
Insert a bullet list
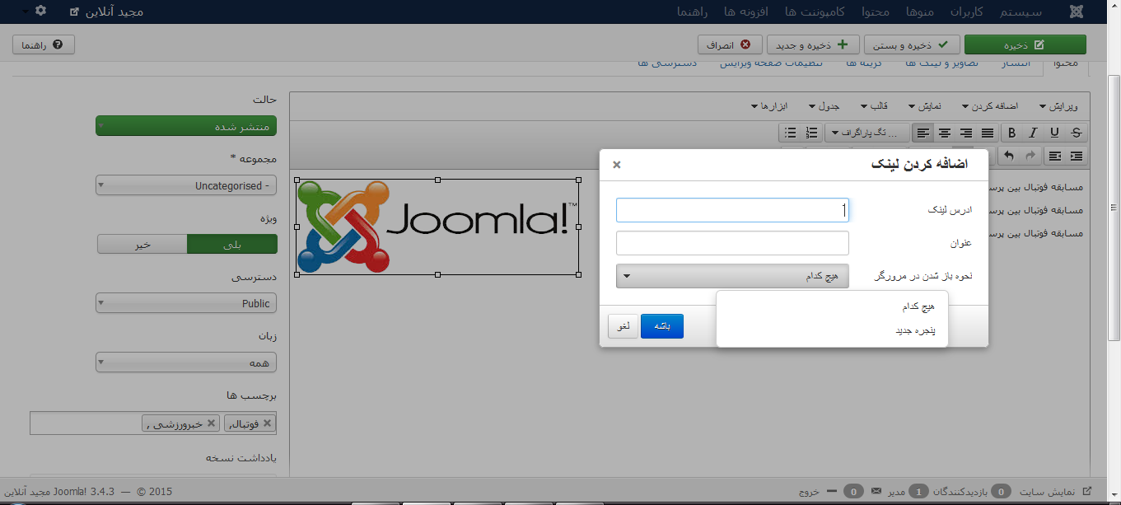click(x=791, y=133)
